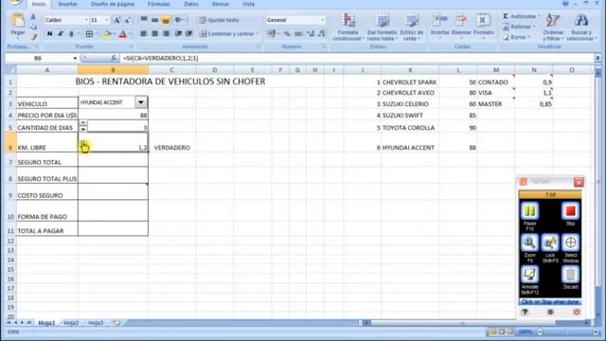Toggle the KM. LIBRE checkbox in cell B6

point(83,145)
